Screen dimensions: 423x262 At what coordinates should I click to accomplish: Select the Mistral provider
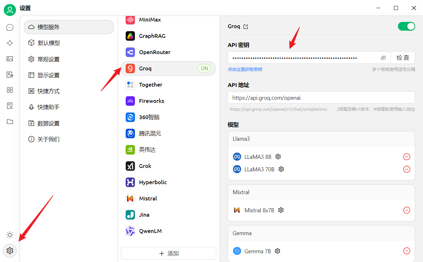point(168,199)
